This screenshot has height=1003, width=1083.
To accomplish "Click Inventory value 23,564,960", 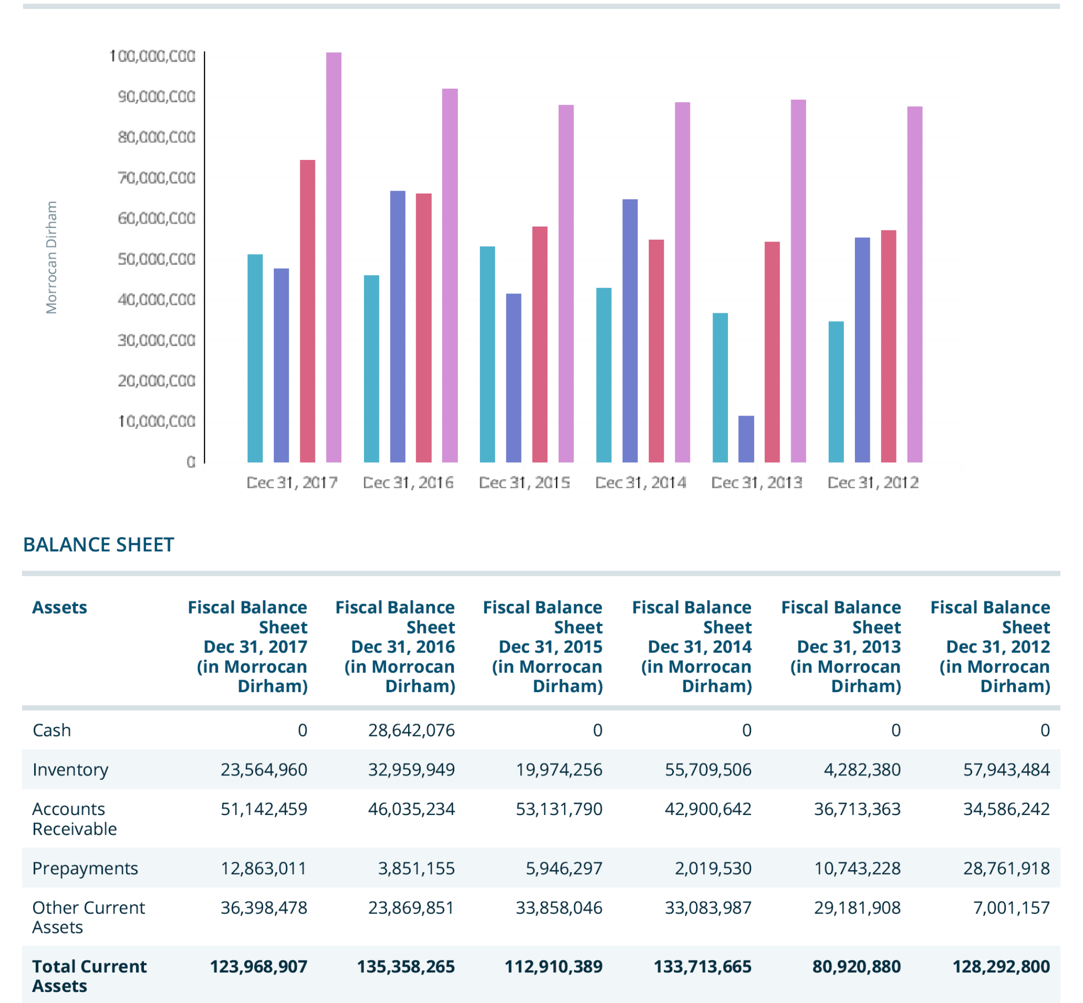I will click(x=264, y=769).
